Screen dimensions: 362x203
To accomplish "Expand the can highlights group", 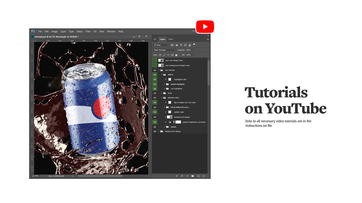I will coord(164,89).
